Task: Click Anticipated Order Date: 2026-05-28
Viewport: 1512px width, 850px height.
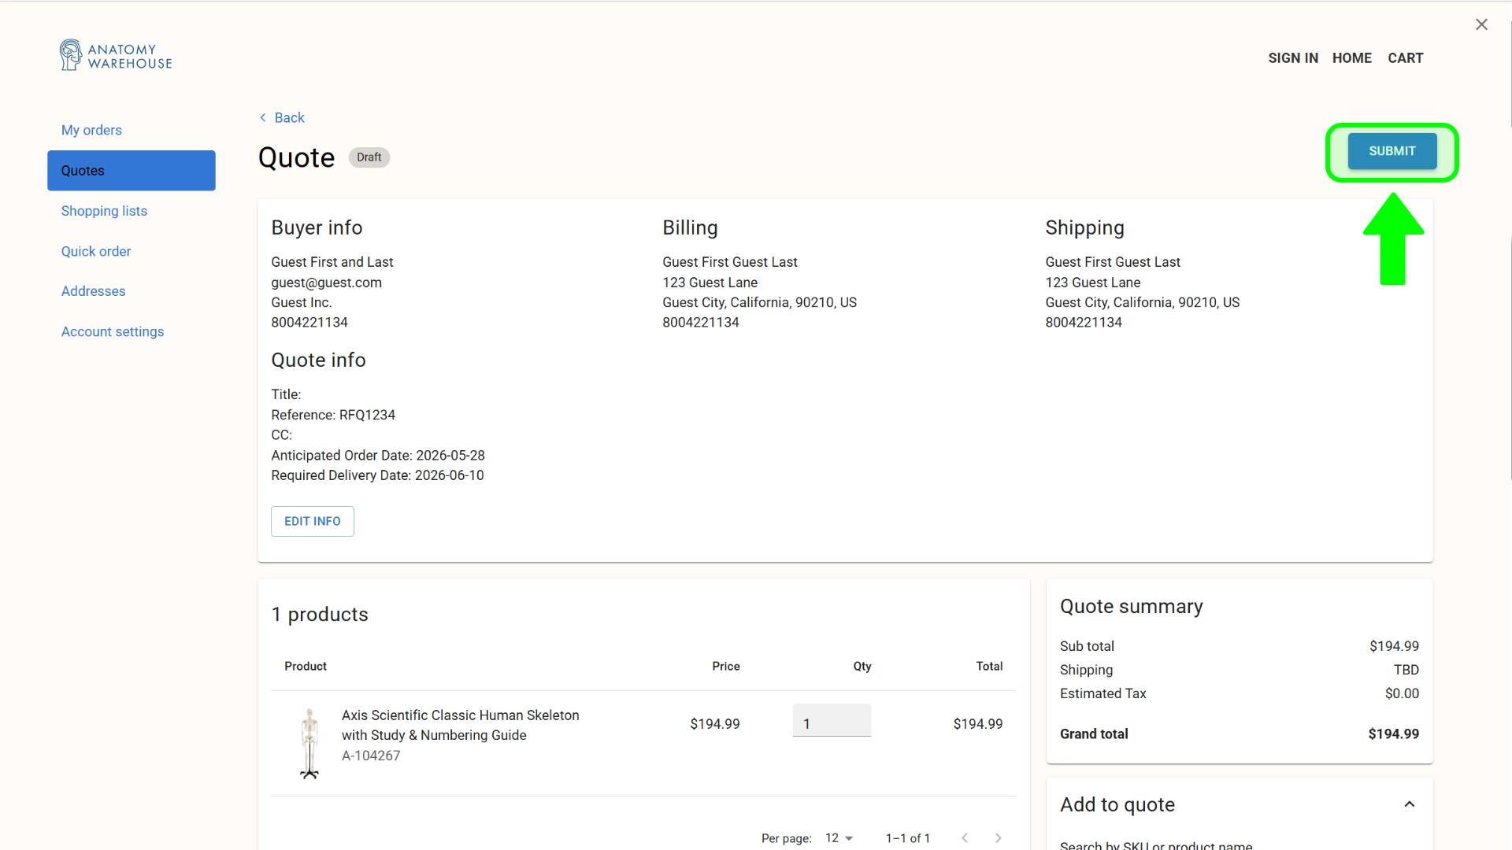Action: click(378, 456)
